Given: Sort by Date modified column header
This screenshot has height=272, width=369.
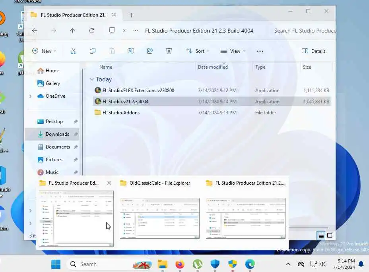Looking at the screenshot, I should tap(213, 67).
